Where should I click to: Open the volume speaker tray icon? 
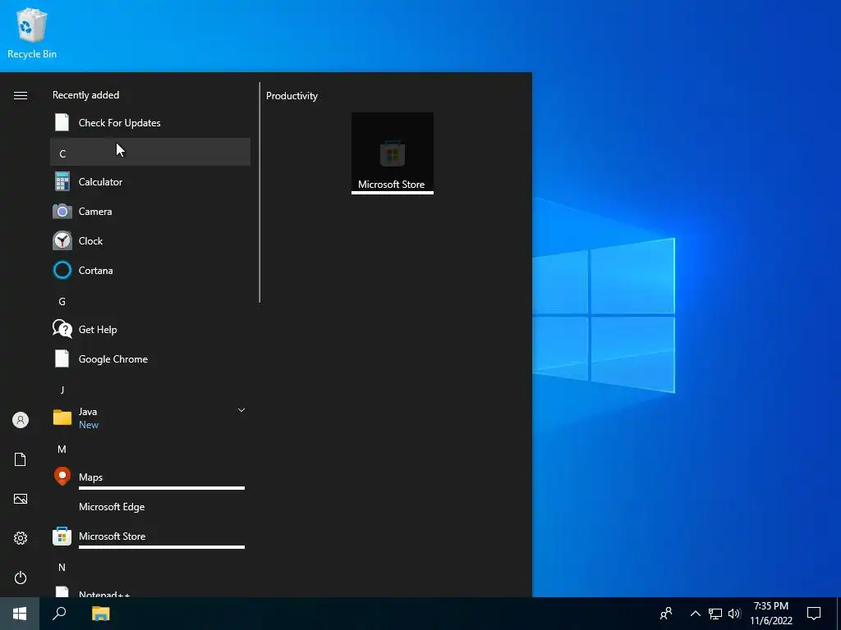click(x=734, y=614)
